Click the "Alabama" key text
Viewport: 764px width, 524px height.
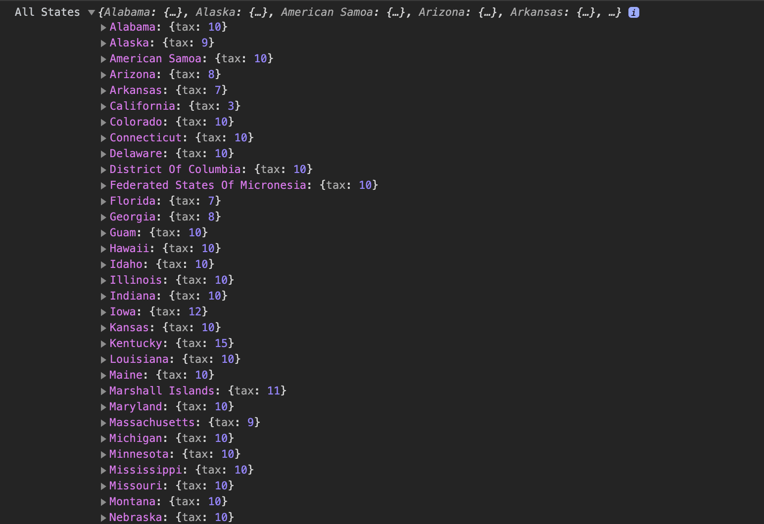tap(133, 27)
